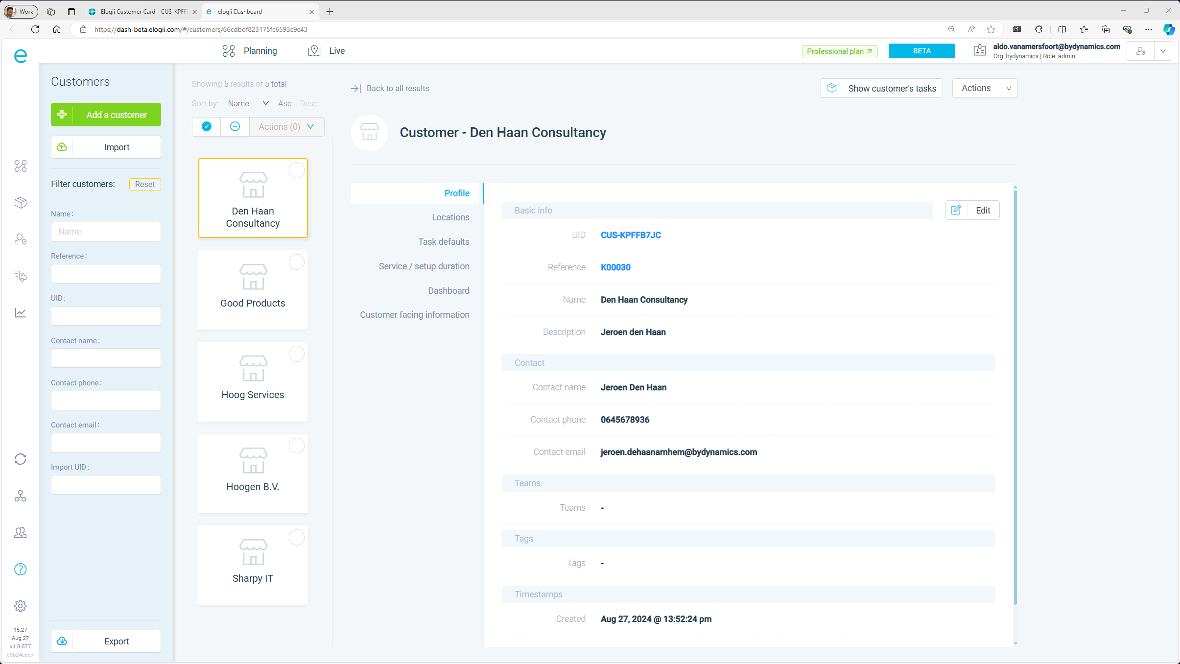Screen dimensions: 1180x664
Task: Click the elogii logo icon
Action: tap(20, 56)
